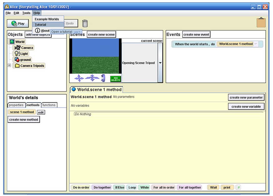Click the Wait tile
Screen dimensions: 273x196
[213, 188]
